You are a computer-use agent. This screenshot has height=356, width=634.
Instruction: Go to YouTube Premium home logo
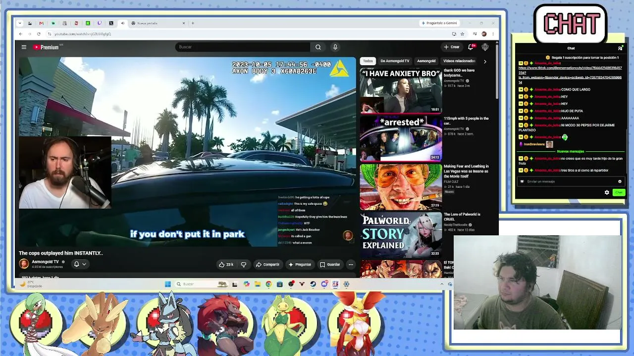pyautogui.click(x=46, y=47)
